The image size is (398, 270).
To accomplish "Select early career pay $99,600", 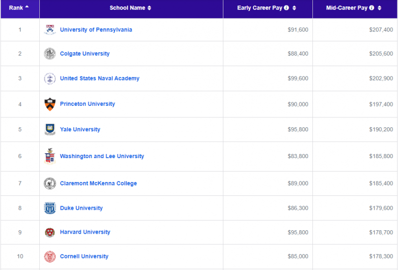I will pos(298,79).
